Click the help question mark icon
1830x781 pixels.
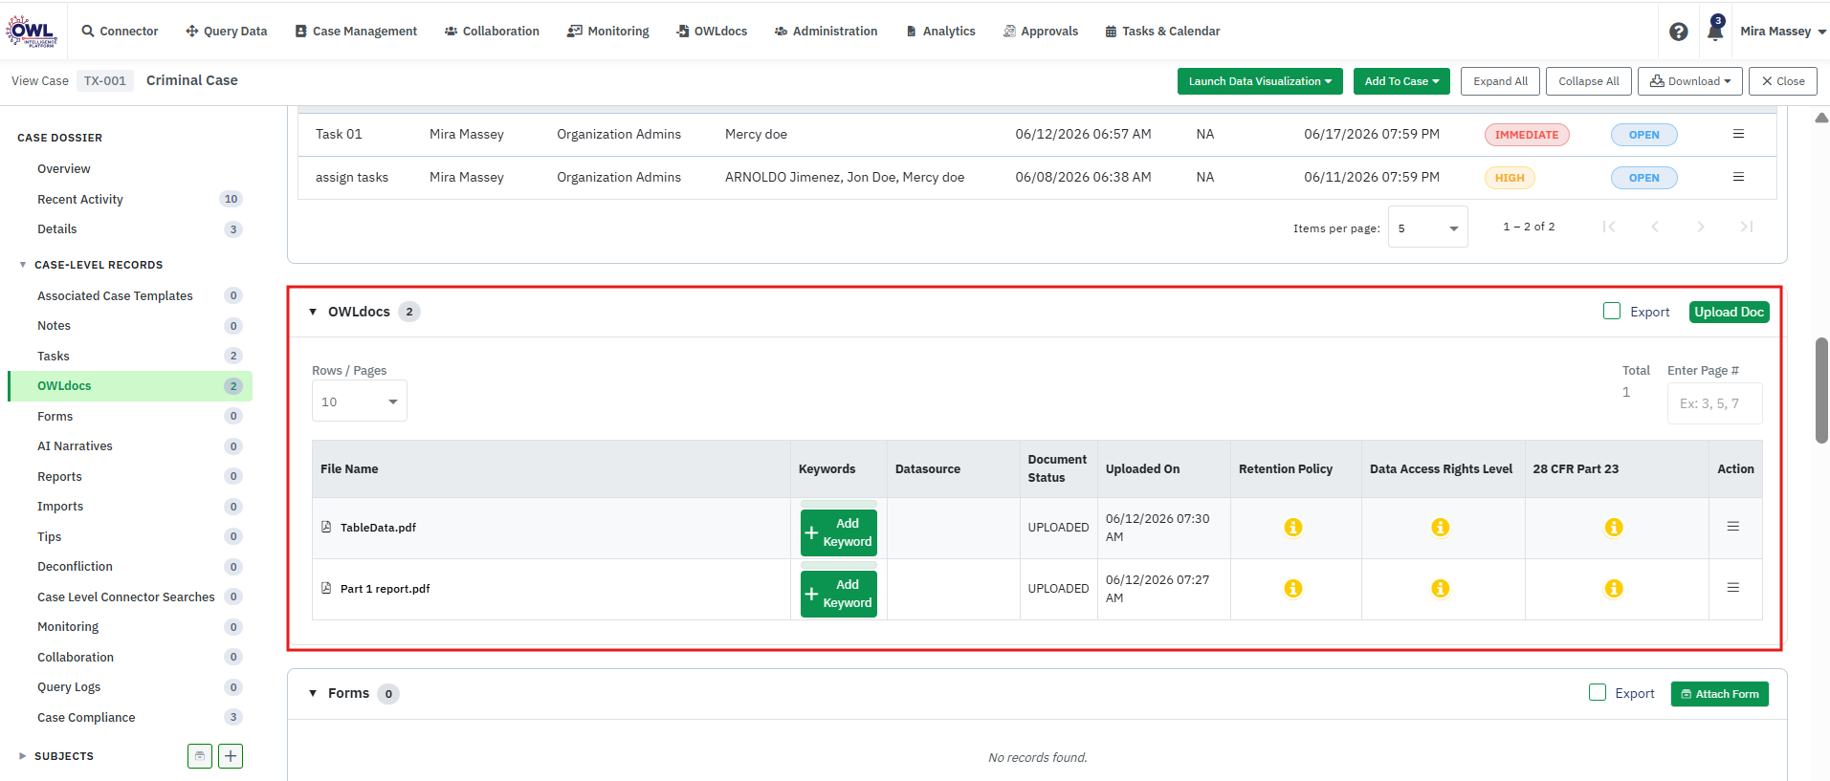[x=1678, y=32]
